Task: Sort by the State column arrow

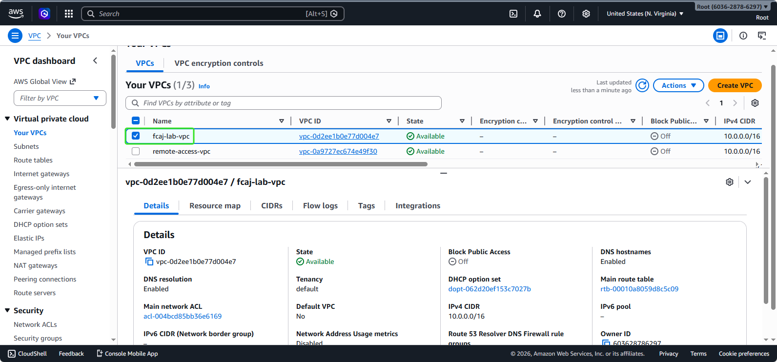Action: point(462,121)
